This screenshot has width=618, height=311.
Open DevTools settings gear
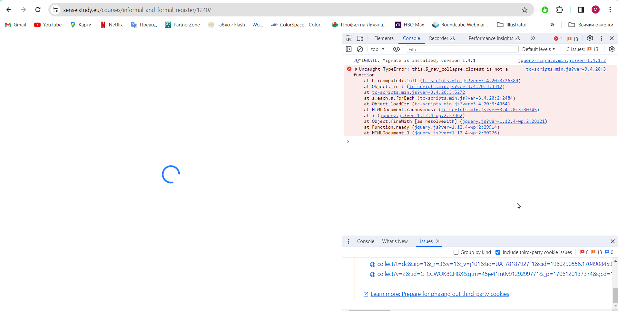pyautogui.click(x=590, y=38)
